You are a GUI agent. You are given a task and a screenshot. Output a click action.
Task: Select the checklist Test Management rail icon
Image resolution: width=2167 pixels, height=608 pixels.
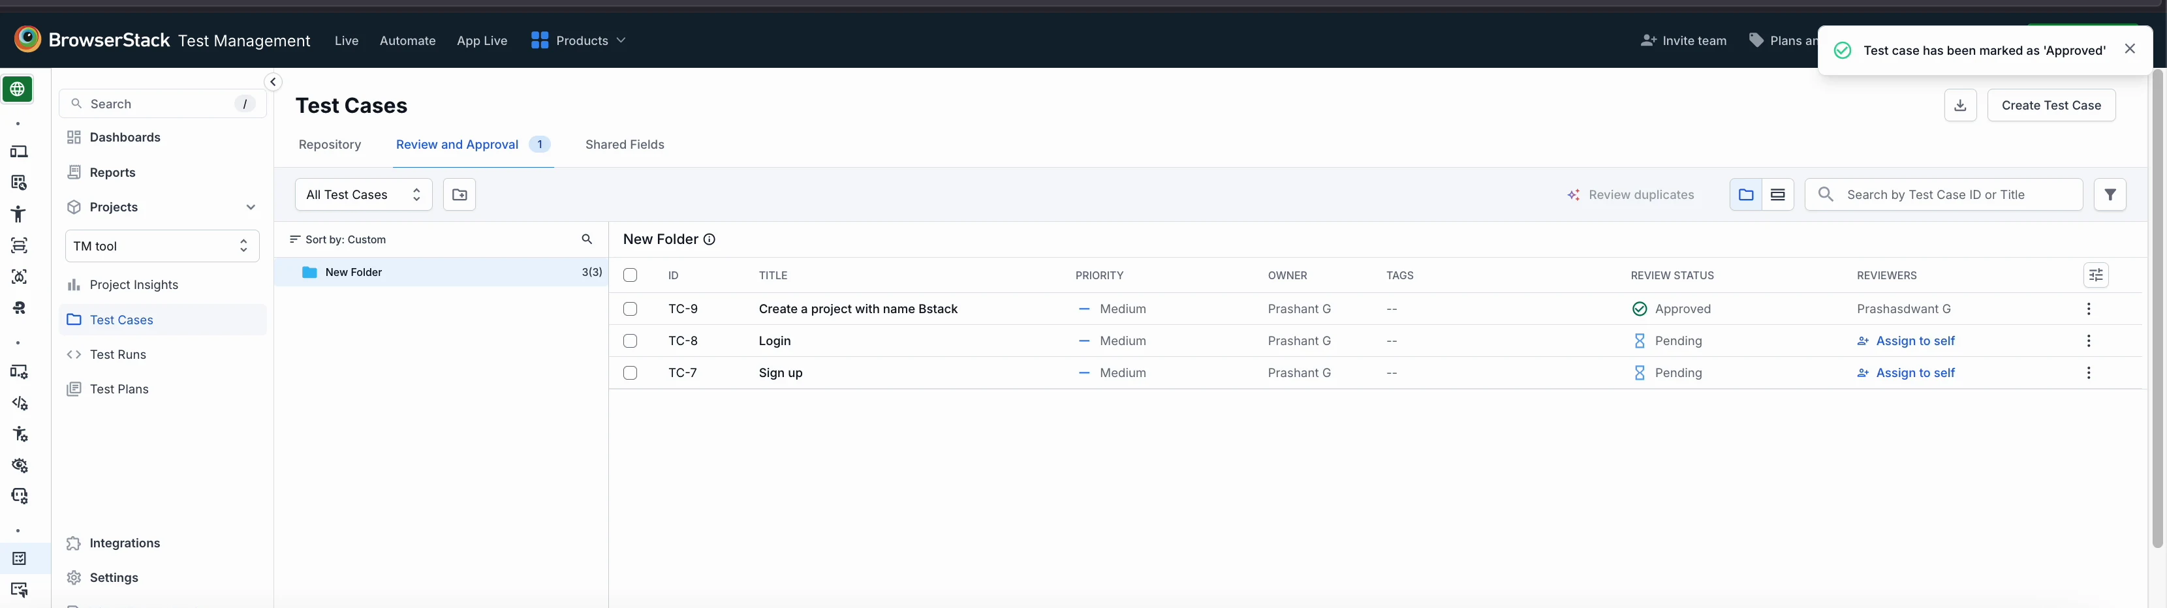click(x=20, y=558)
